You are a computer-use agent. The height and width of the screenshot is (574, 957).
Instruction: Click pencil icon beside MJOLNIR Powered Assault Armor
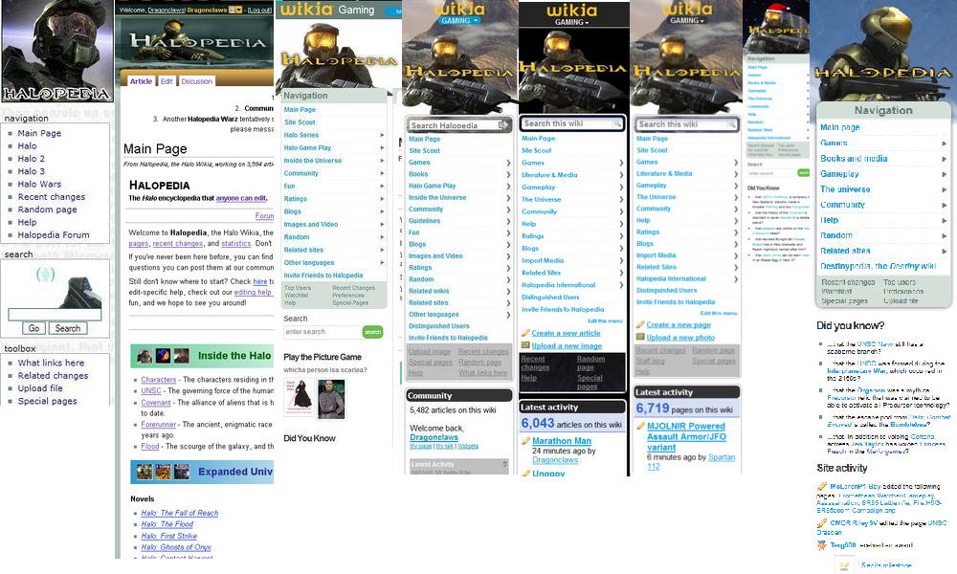tap(640, 426)
